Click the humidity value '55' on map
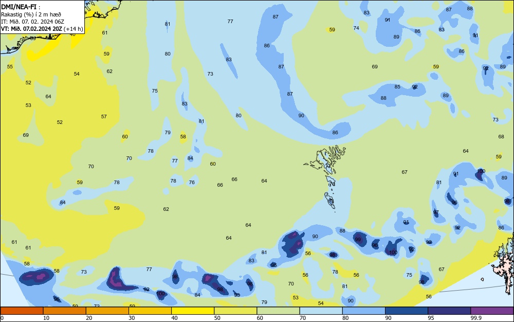 pyautogui.click(x=10, y=66)
